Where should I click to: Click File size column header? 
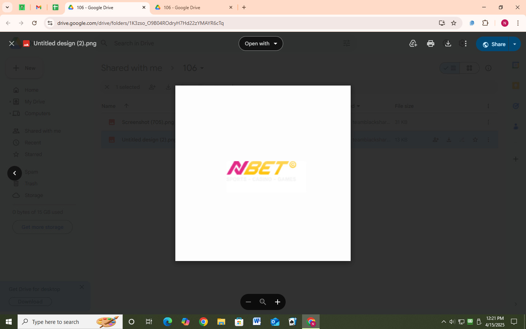pyautogui.click(x=404, y=106)
